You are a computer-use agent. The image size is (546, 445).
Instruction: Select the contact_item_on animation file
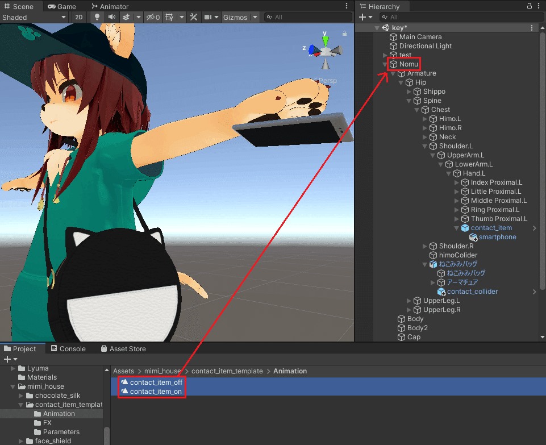[x=156, y=392]
